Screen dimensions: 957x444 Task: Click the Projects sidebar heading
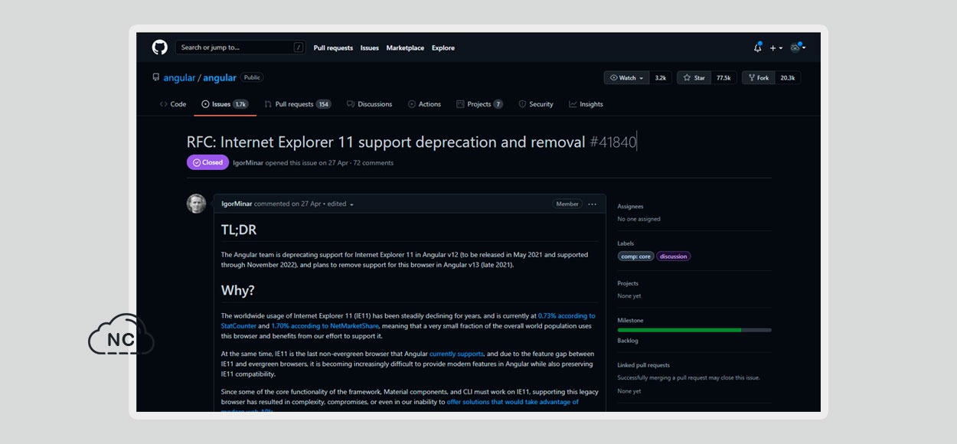point(628,283)
